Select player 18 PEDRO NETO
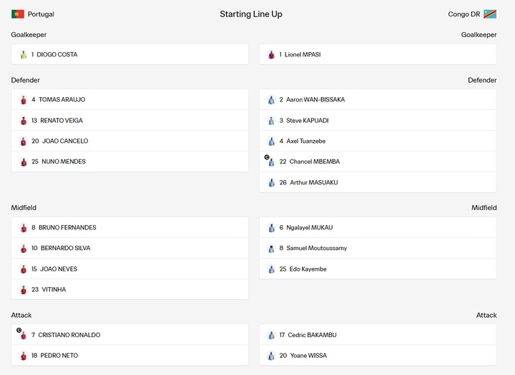 click(129, 355)
